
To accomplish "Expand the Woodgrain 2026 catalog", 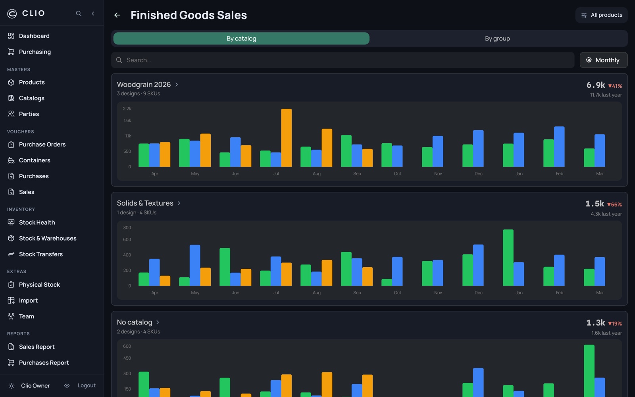I will point(148,85).
